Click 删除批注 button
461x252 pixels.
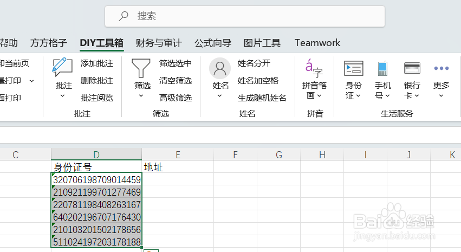tap(97, 81)
